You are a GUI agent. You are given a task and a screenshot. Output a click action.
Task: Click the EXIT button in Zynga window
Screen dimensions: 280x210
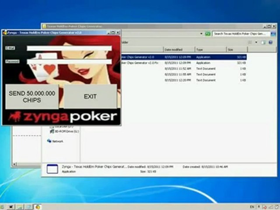[90, 97]
